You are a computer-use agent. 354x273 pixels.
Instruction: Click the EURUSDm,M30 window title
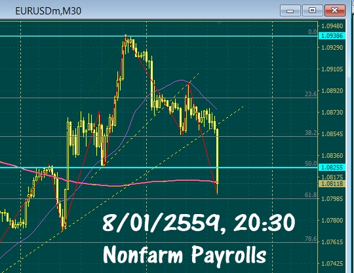click(x=48, y=11)
